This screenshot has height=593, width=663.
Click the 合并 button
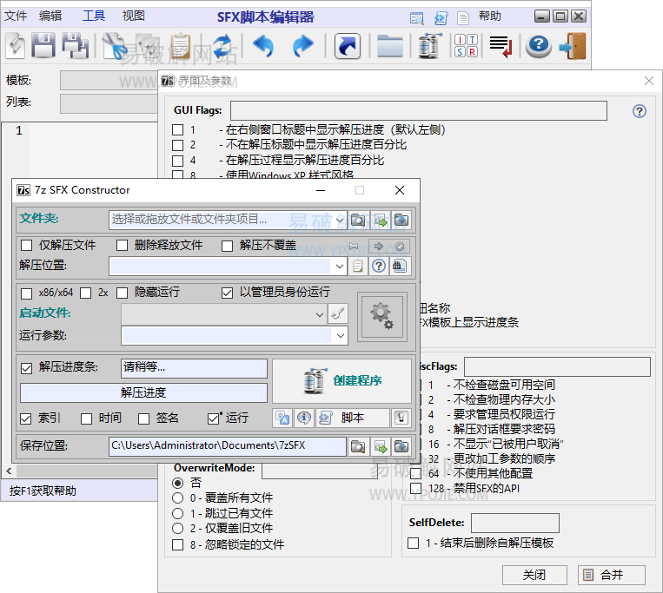click(x=612, y=575)
